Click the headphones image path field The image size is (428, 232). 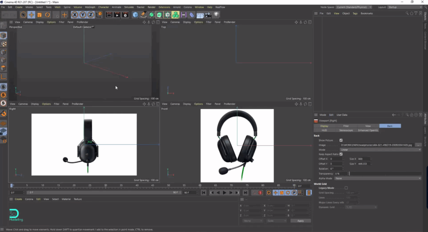[x=376, y=145]
